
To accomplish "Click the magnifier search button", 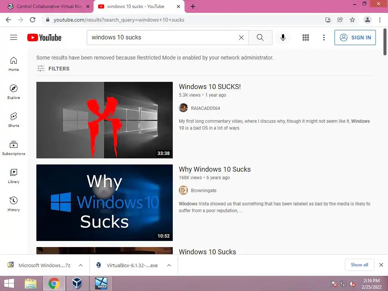I will coord(260,38).
